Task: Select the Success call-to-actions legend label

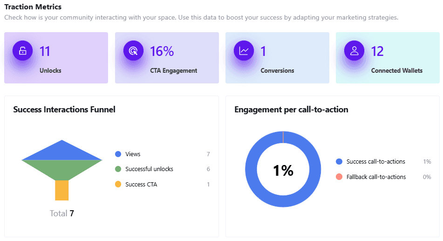Action: pos(375,162)
